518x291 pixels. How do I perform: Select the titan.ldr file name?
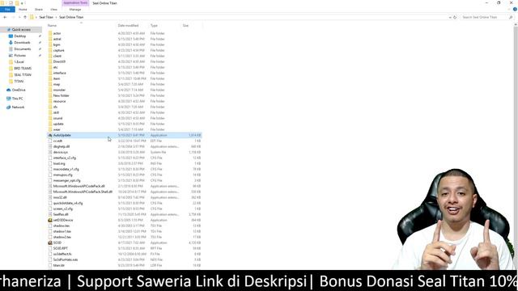tap(59, 265)
